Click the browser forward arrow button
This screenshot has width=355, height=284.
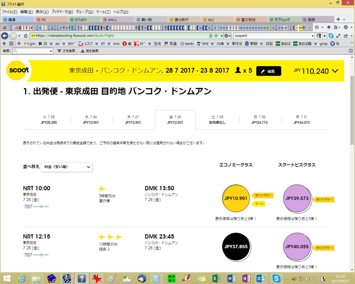click(13, 36)
